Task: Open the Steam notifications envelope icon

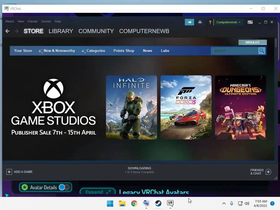Action: pos(200,22)
